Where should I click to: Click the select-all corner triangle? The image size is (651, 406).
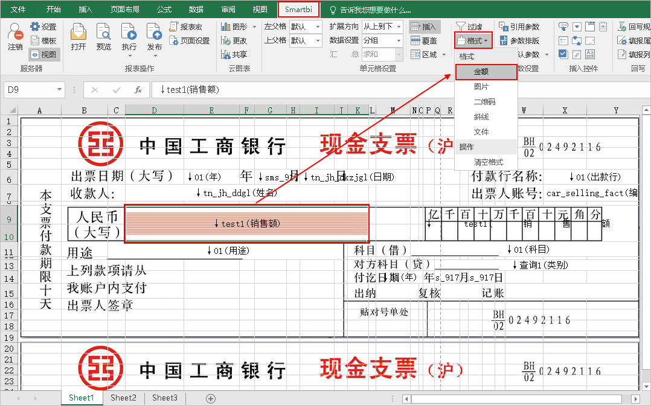click(13, 110)
